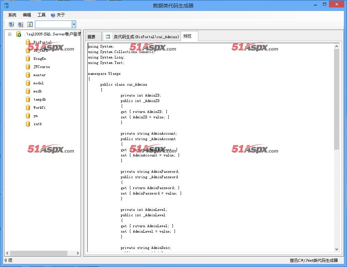347x267 pixels.
Task: Click the tree panel left scroll arrow
Action: [x=7, y=253]
